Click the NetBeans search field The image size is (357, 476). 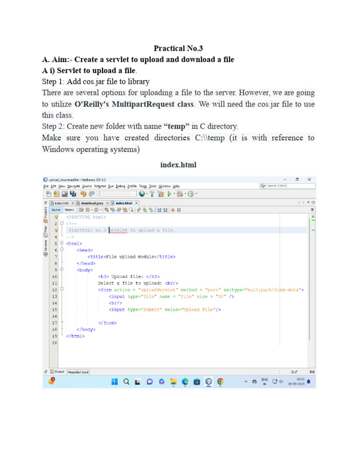pos(287,186)
